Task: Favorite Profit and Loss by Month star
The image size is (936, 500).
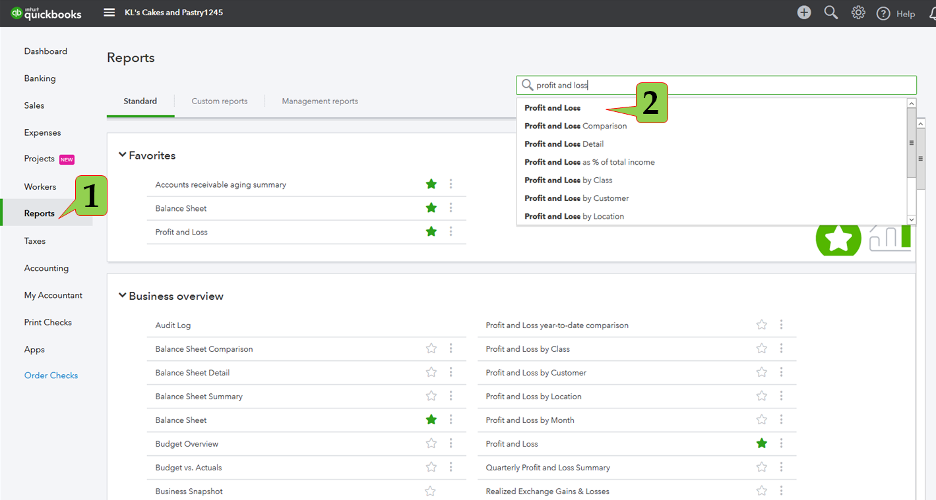Action: tap(762, 420)
